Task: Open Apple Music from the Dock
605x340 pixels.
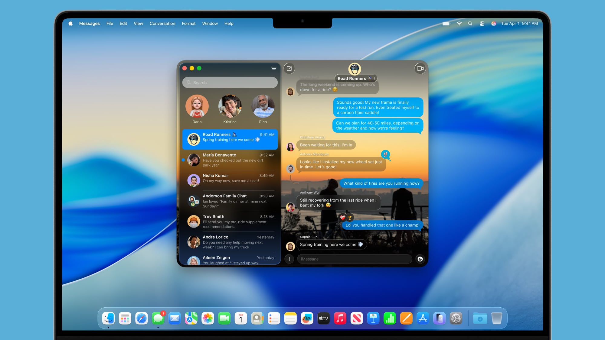Action: pos(340,318)
